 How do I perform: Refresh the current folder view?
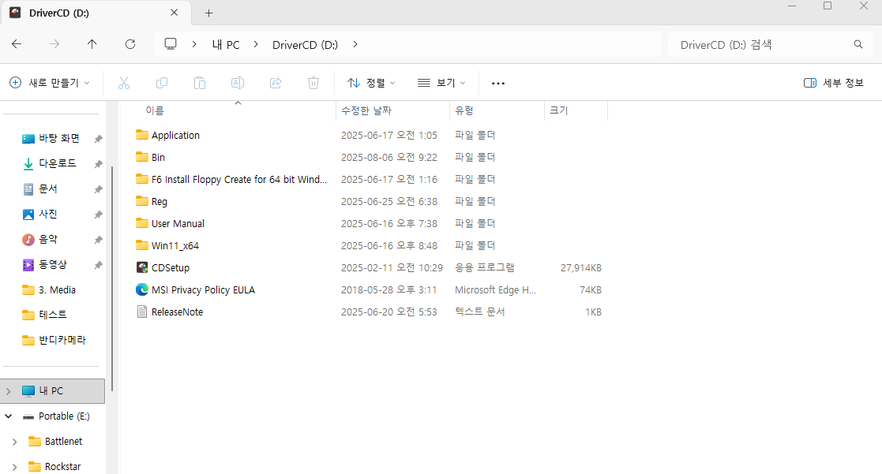(130, 44)
